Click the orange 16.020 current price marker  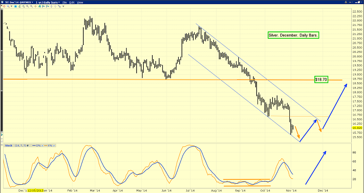coord(357,128)
